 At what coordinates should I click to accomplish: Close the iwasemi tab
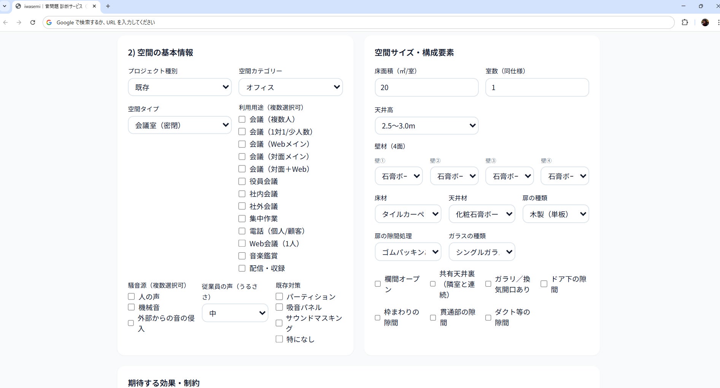(x=94, y=6)
